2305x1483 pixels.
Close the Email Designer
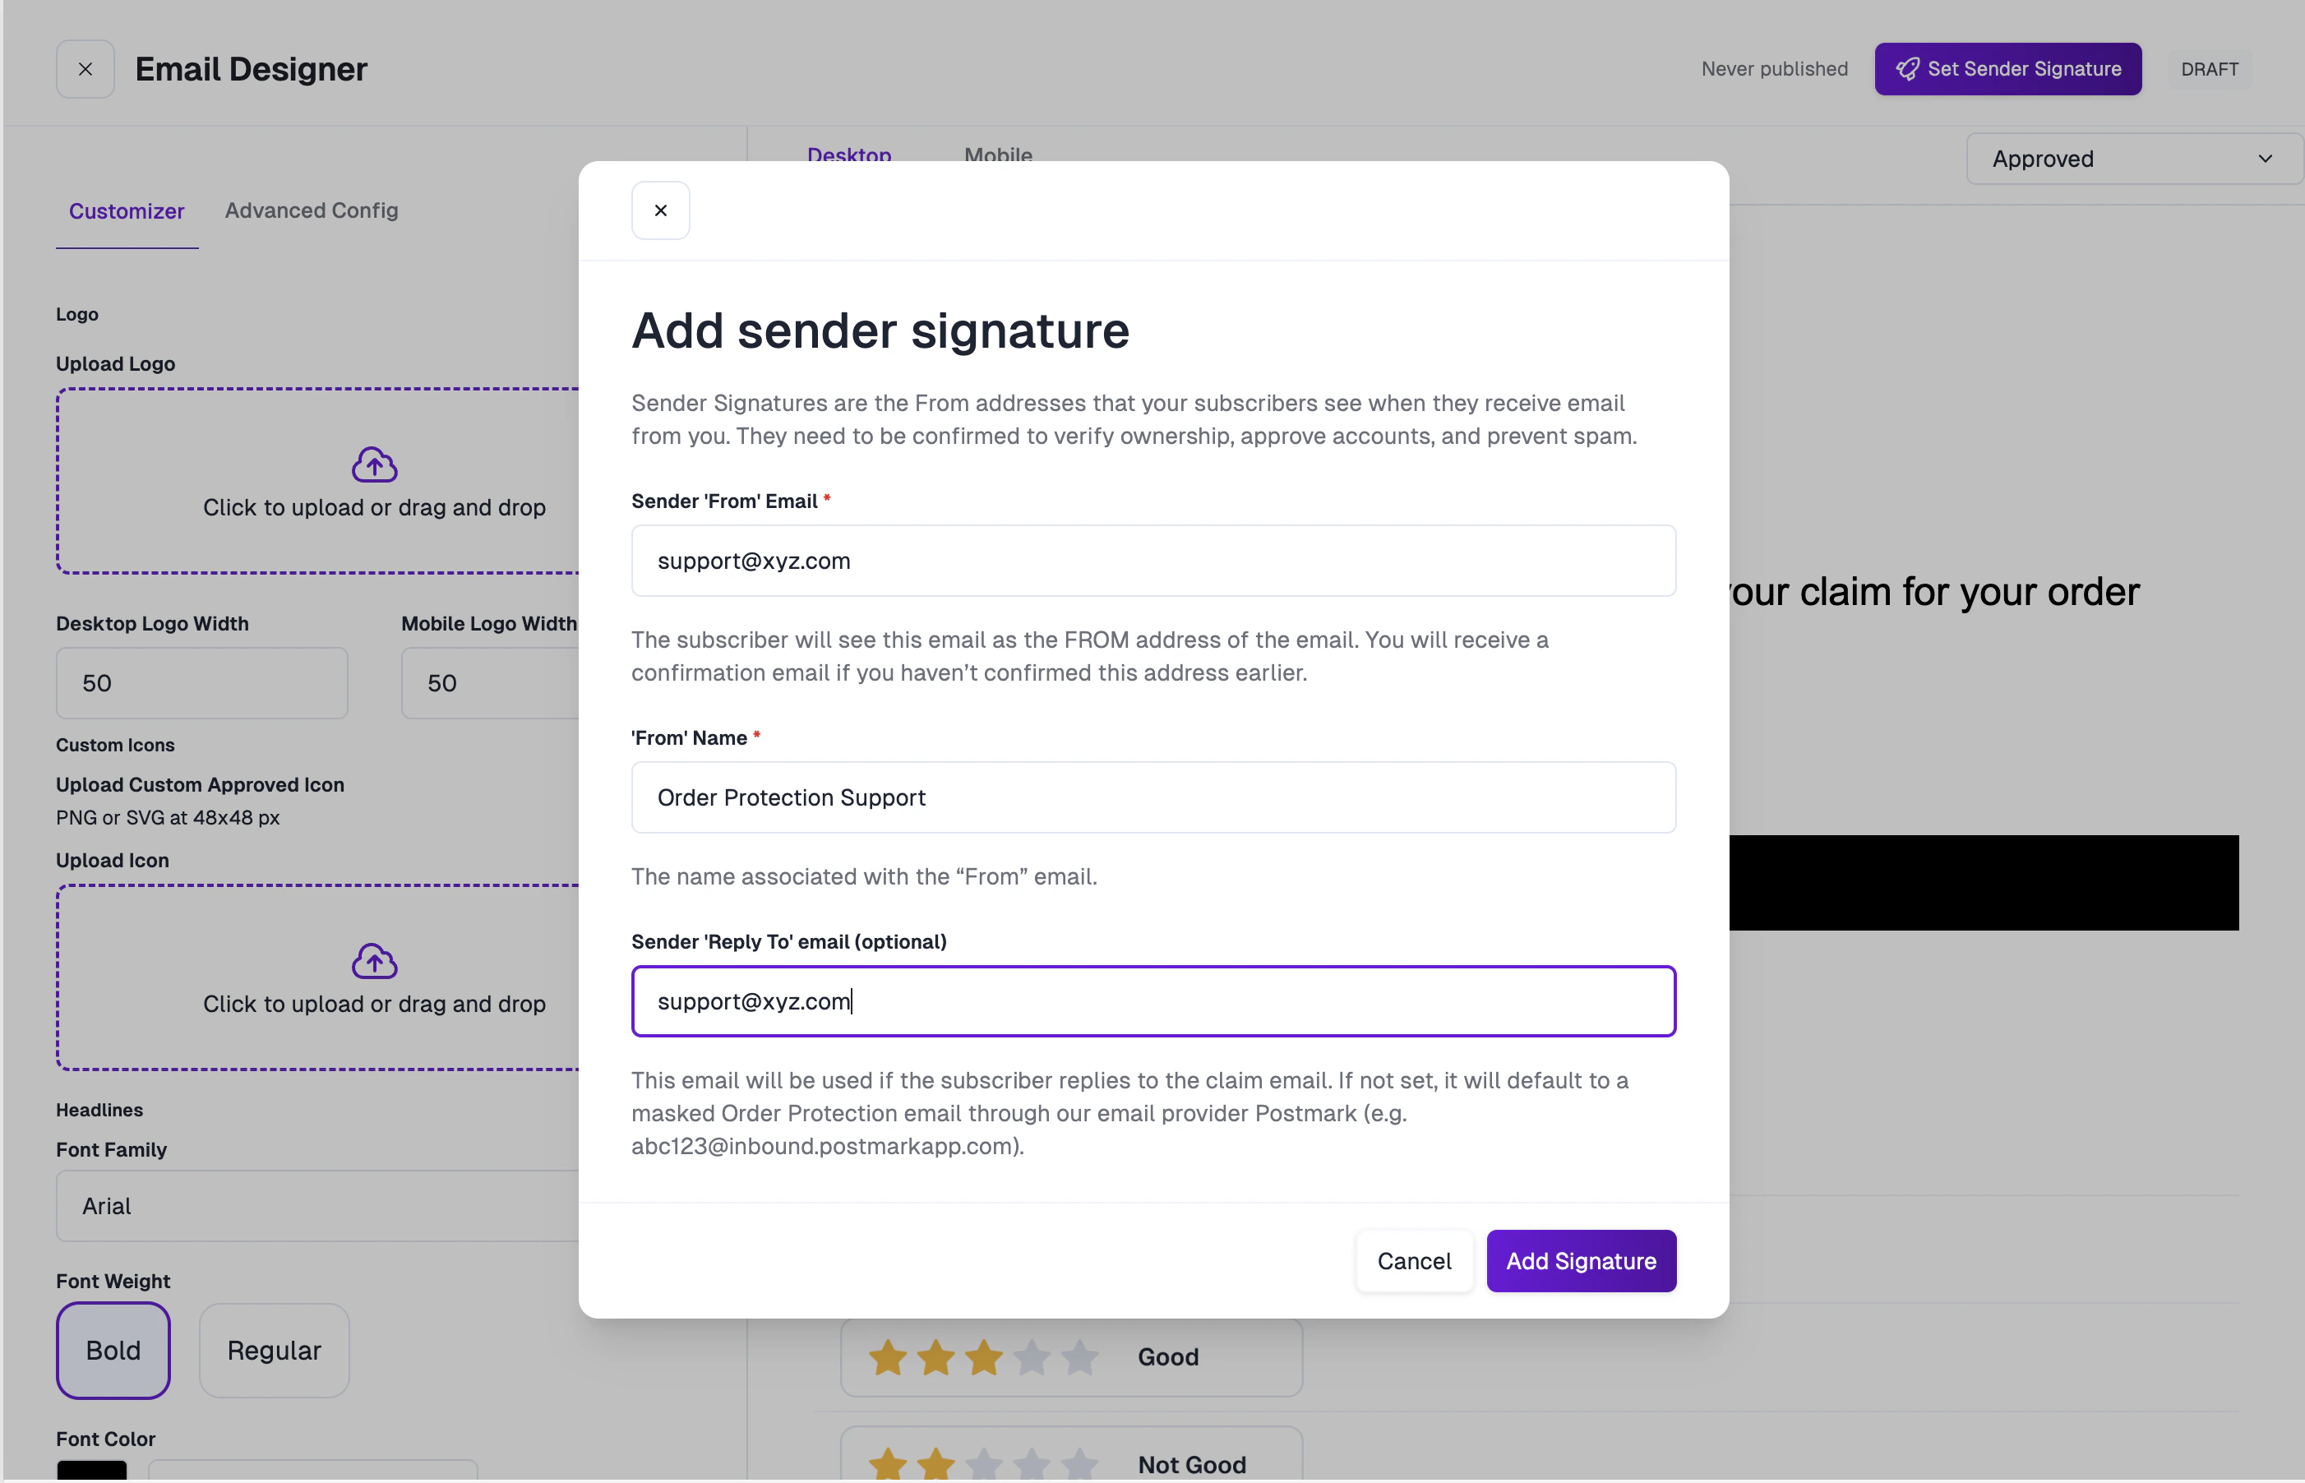pyautogui.click(x=85, y=68)
